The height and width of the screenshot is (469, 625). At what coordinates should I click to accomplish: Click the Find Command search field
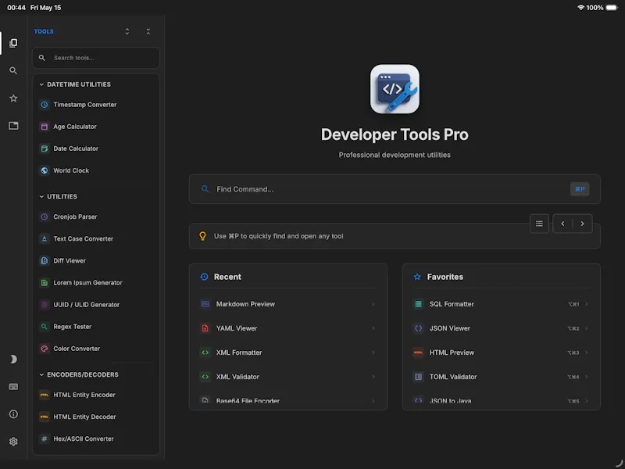coord(395,189)
